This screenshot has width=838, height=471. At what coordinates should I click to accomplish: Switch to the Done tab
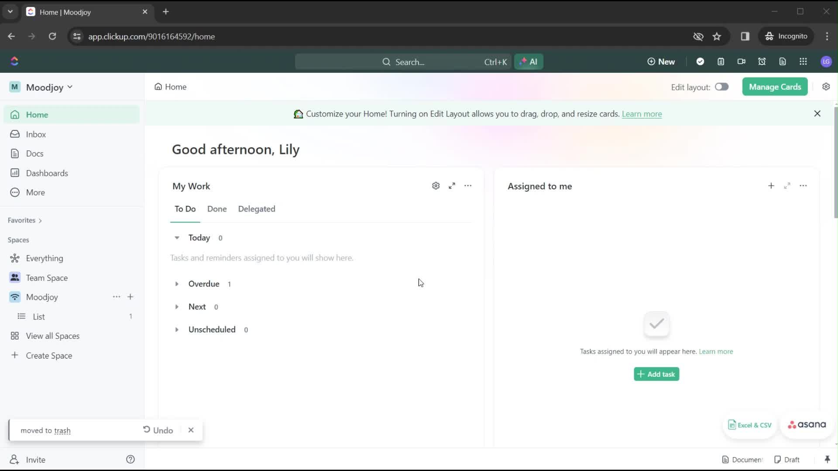(216, 209)
